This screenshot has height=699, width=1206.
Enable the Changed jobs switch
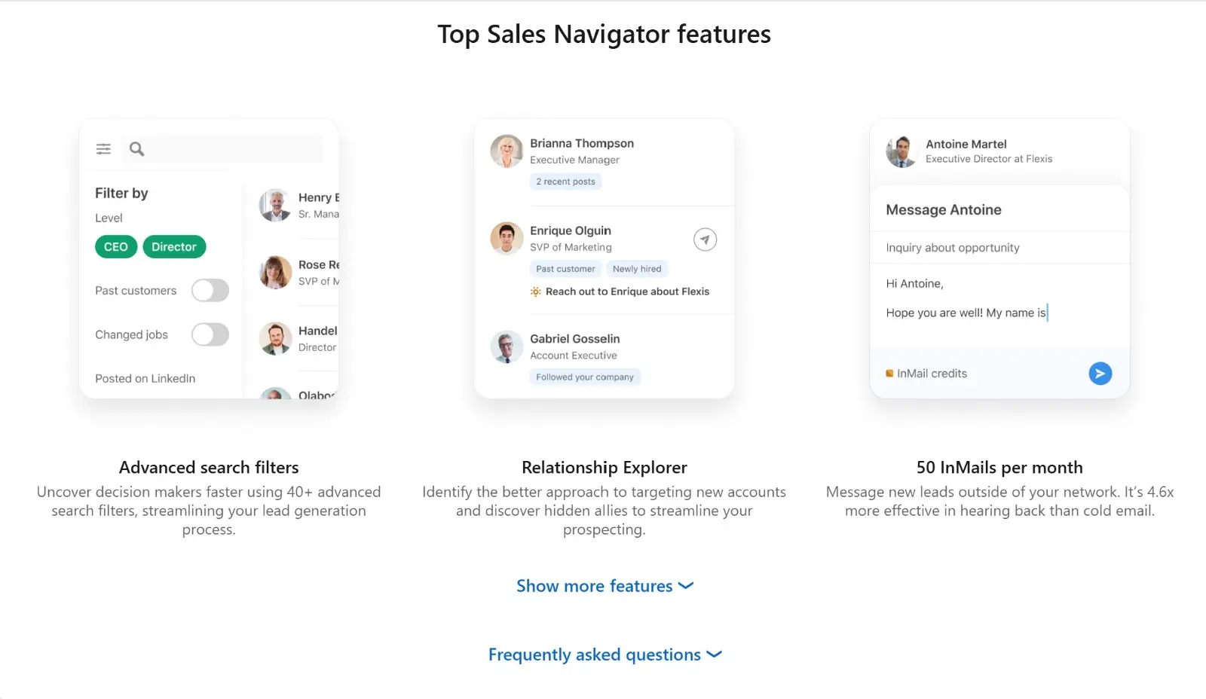tap(210, 334)
